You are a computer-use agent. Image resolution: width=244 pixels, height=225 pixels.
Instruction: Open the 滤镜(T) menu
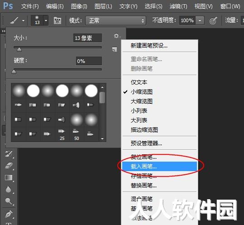click(x=178, y=6)
